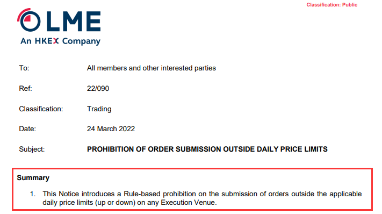382x214 pixels.
Task: Click the date '24 March 2022'
Action: [111, 129]
